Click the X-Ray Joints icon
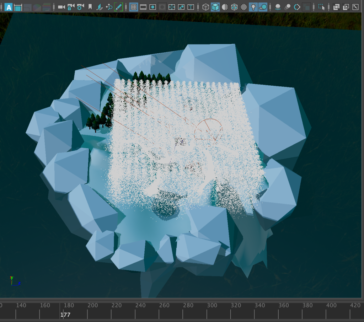364x322 pixels. tap(355, 7)
